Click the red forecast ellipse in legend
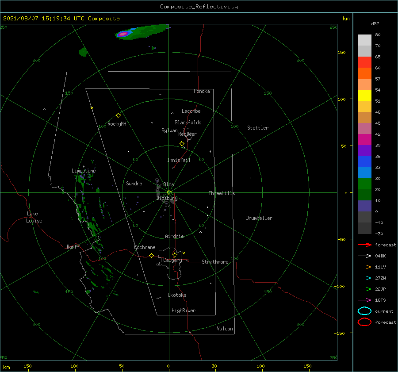The width and height of the screenshot is (398, 372). (x=364, y=322)
